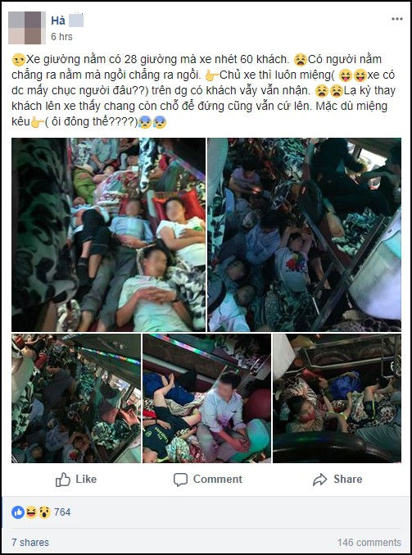Click the Wow reaction icon
Screen dimensions: 412x555
[44, 512]
